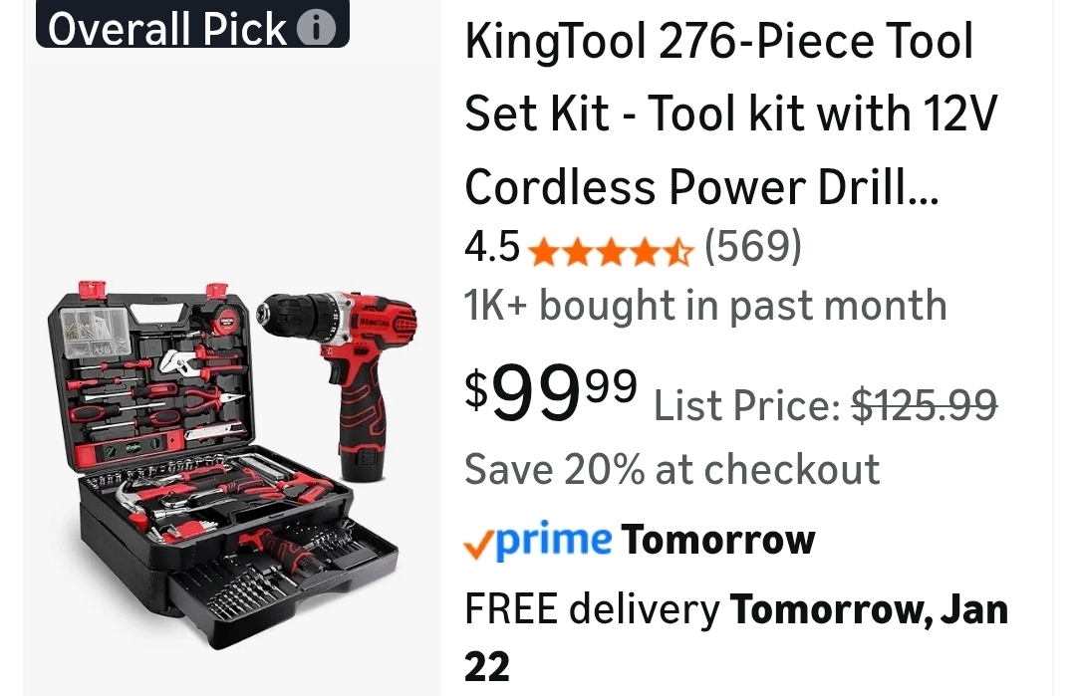
Task: Click the List Price label
Action: pos(747,406)
